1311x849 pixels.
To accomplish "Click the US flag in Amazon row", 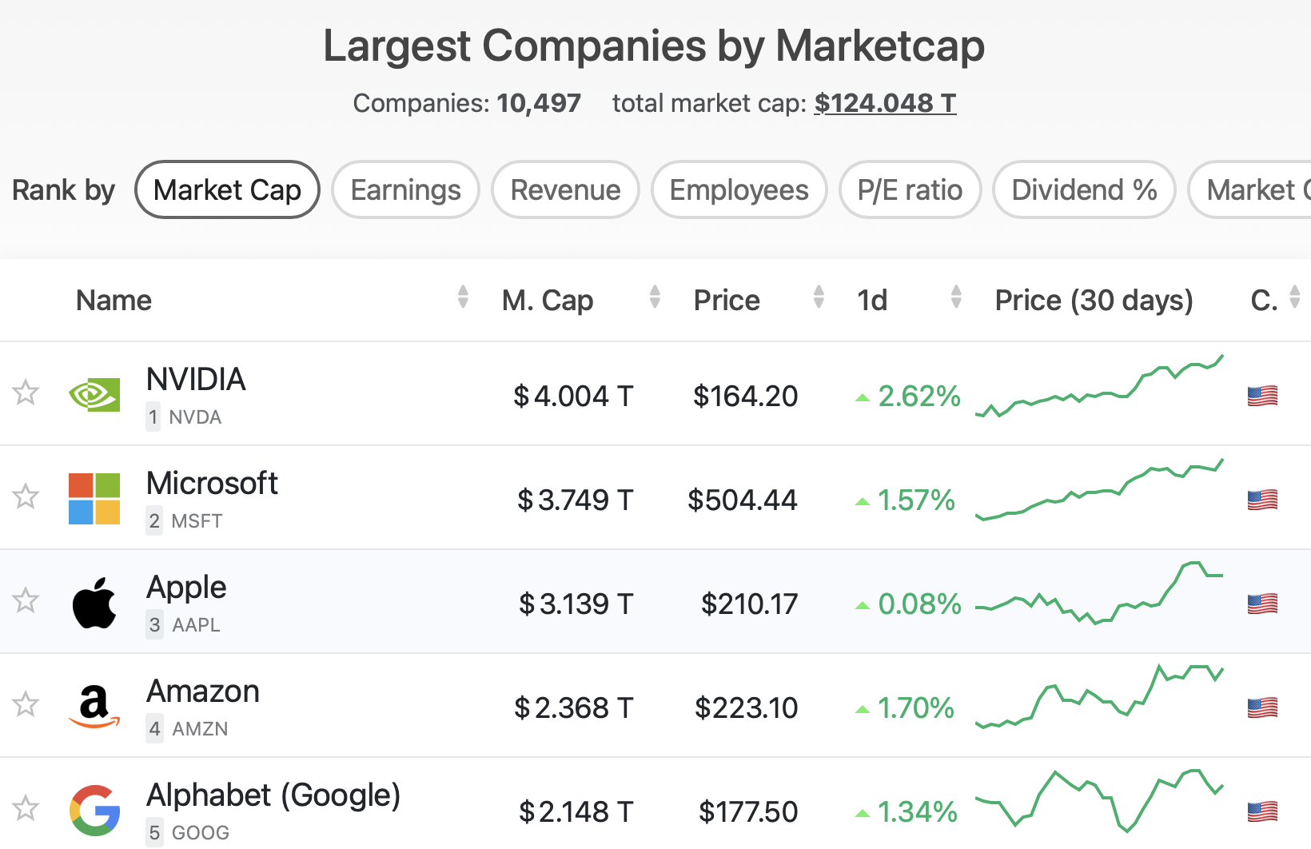I will [1262, 707].
